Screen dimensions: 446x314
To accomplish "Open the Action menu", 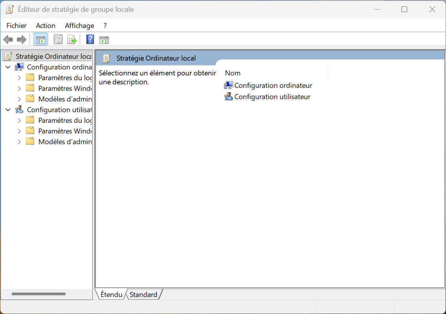I will [45, 26].
